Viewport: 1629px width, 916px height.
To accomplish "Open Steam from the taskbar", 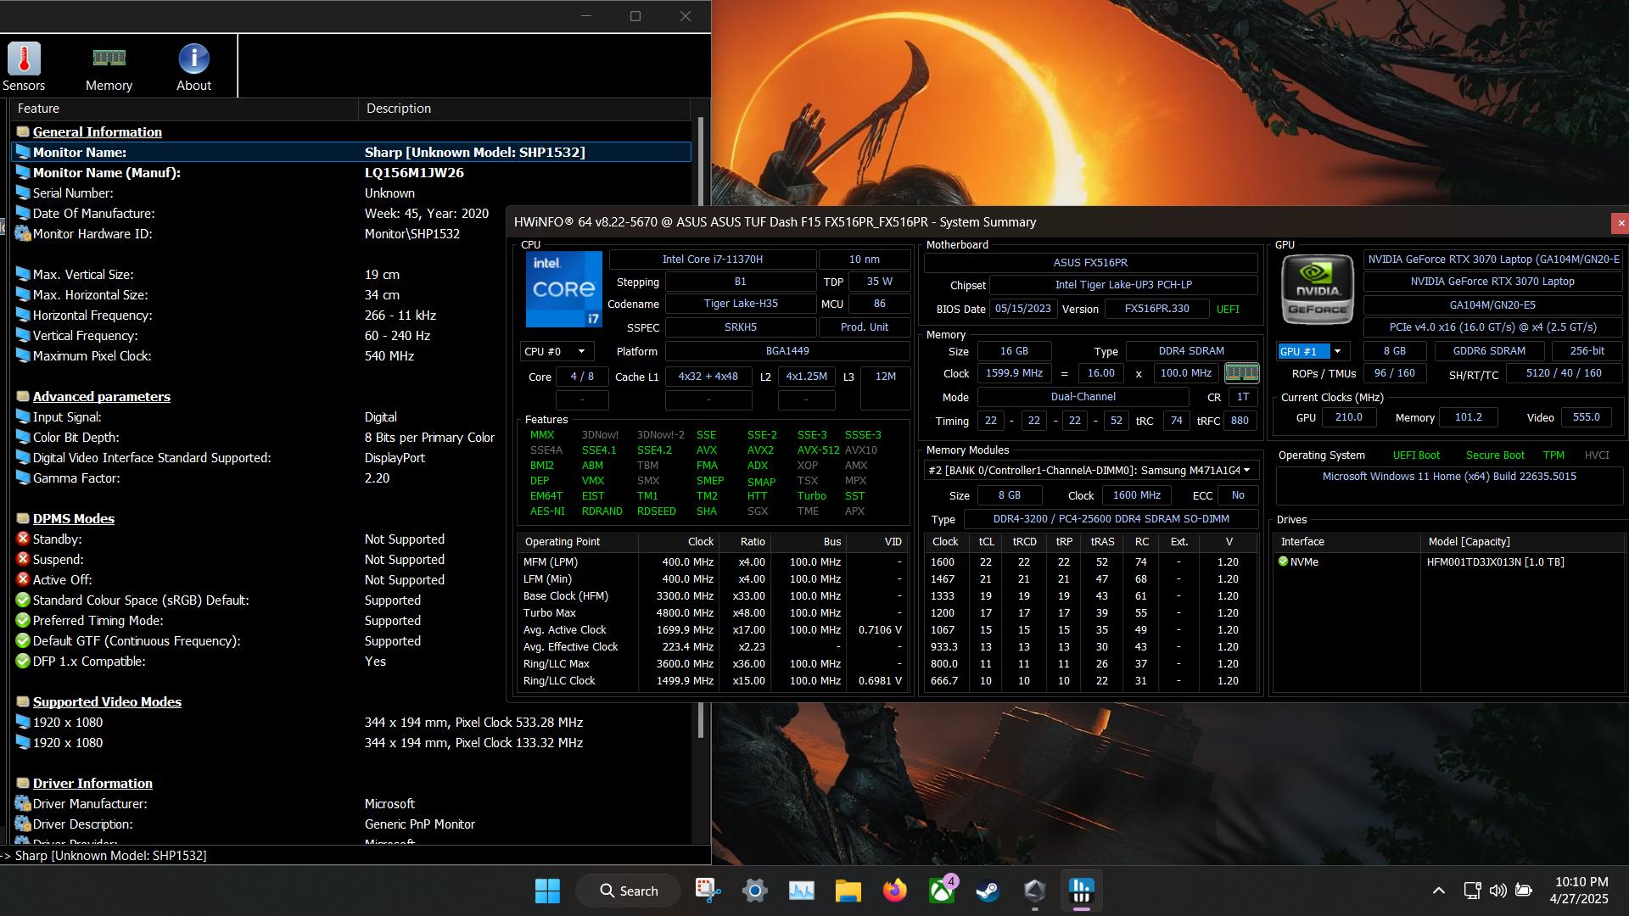I will [x=988, y=891].
